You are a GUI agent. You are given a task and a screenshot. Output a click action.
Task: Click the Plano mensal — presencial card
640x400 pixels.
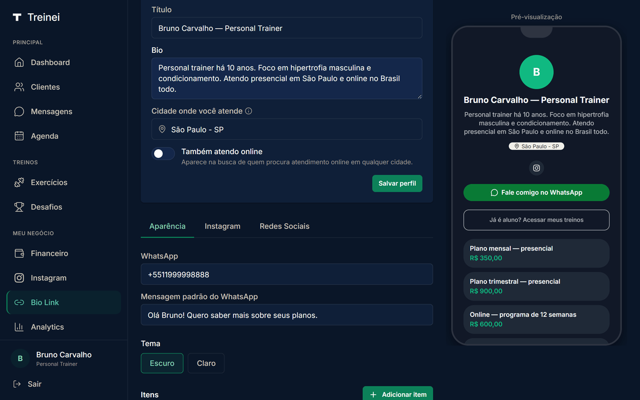pos(537,253)
